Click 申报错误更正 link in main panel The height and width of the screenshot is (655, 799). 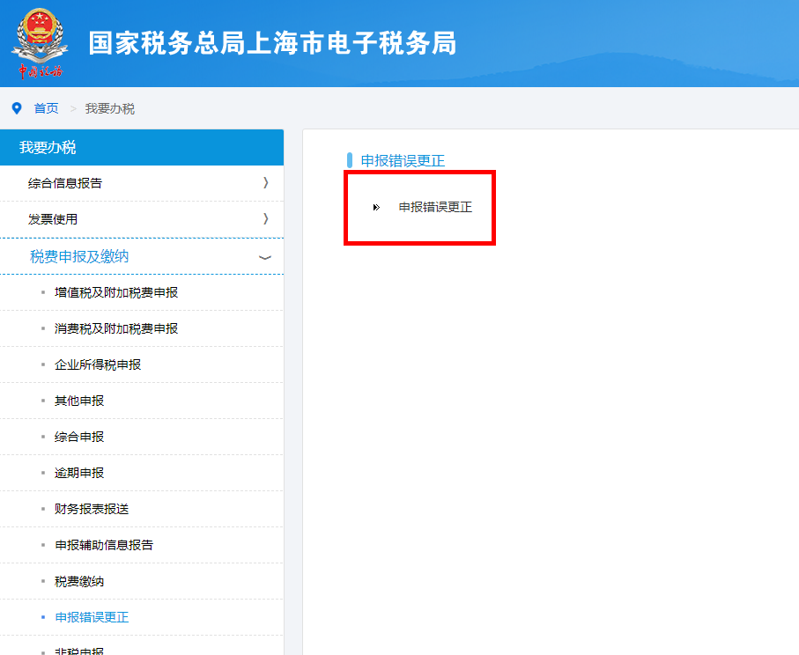pyautogui.click(x=435, y=208)
